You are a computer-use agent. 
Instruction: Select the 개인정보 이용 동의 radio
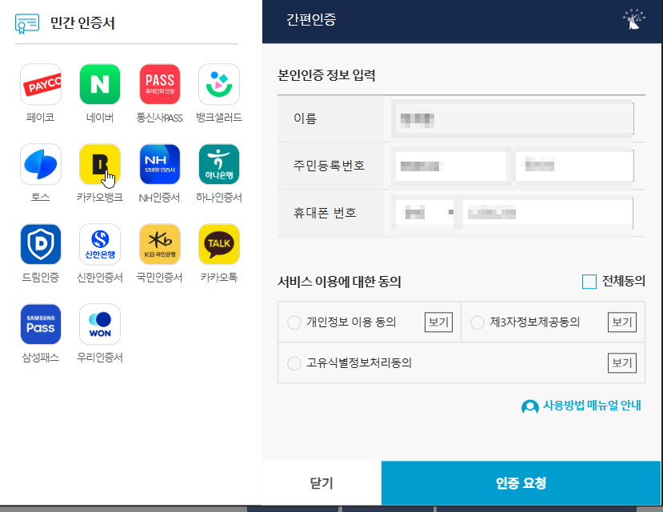click(294, 322)
